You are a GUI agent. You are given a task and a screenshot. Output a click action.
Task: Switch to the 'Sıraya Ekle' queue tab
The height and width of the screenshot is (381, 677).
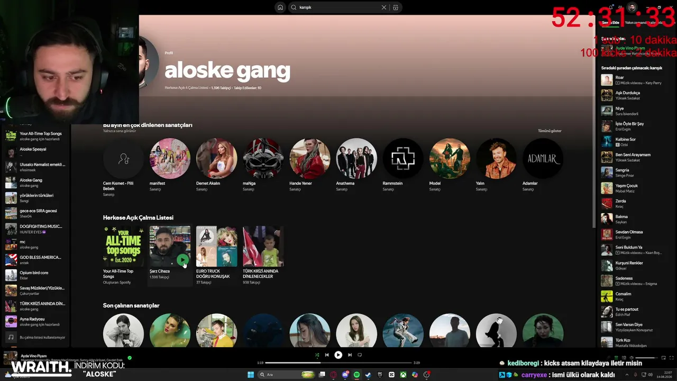pos(610,23)
